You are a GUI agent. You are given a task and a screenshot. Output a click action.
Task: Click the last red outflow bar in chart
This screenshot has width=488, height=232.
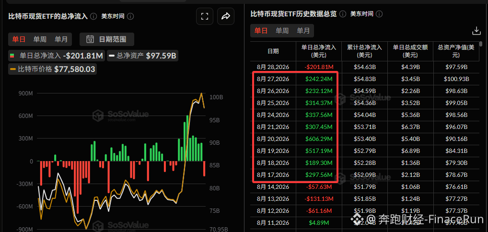205,168
